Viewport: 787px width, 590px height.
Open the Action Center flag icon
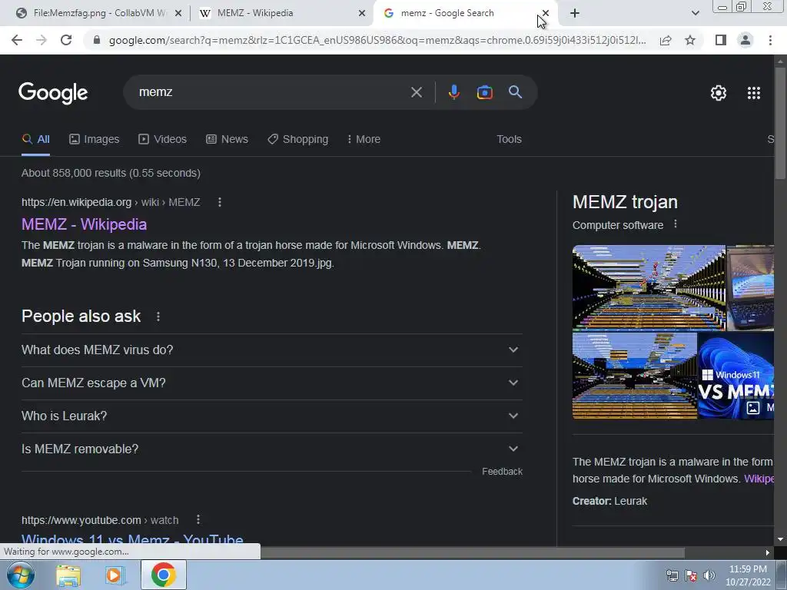(691, 575)
